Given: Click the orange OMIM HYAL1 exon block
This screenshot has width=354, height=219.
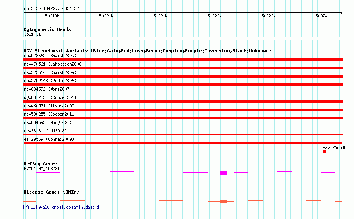Looking at the screenshot, I should (x=223, y=202).
